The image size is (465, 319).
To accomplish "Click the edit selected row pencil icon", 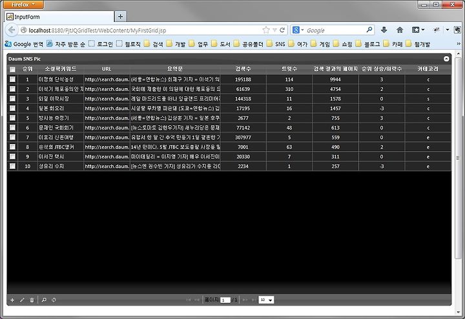I will tap(22, 300).
